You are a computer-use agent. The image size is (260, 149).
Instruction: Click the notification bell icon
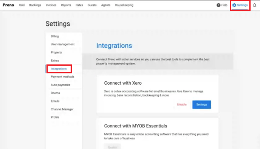point(255,5)
